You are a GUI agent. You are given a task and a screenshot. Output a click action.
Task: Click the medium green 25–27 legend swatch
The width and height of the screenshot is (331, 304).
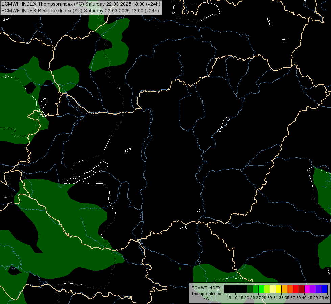click(x=256, y=289)
